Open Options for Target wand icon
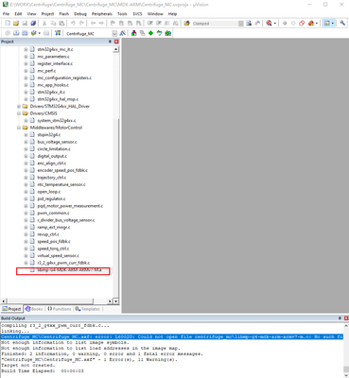The height and width of the screenshot is (378, 349). [x=123, y=33]
